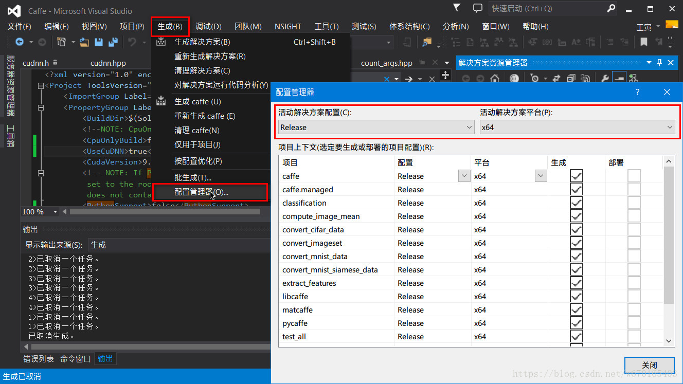683x384 pixels.
Task: Open the output source dropdown showing 生成
Action: click(179, 245)
